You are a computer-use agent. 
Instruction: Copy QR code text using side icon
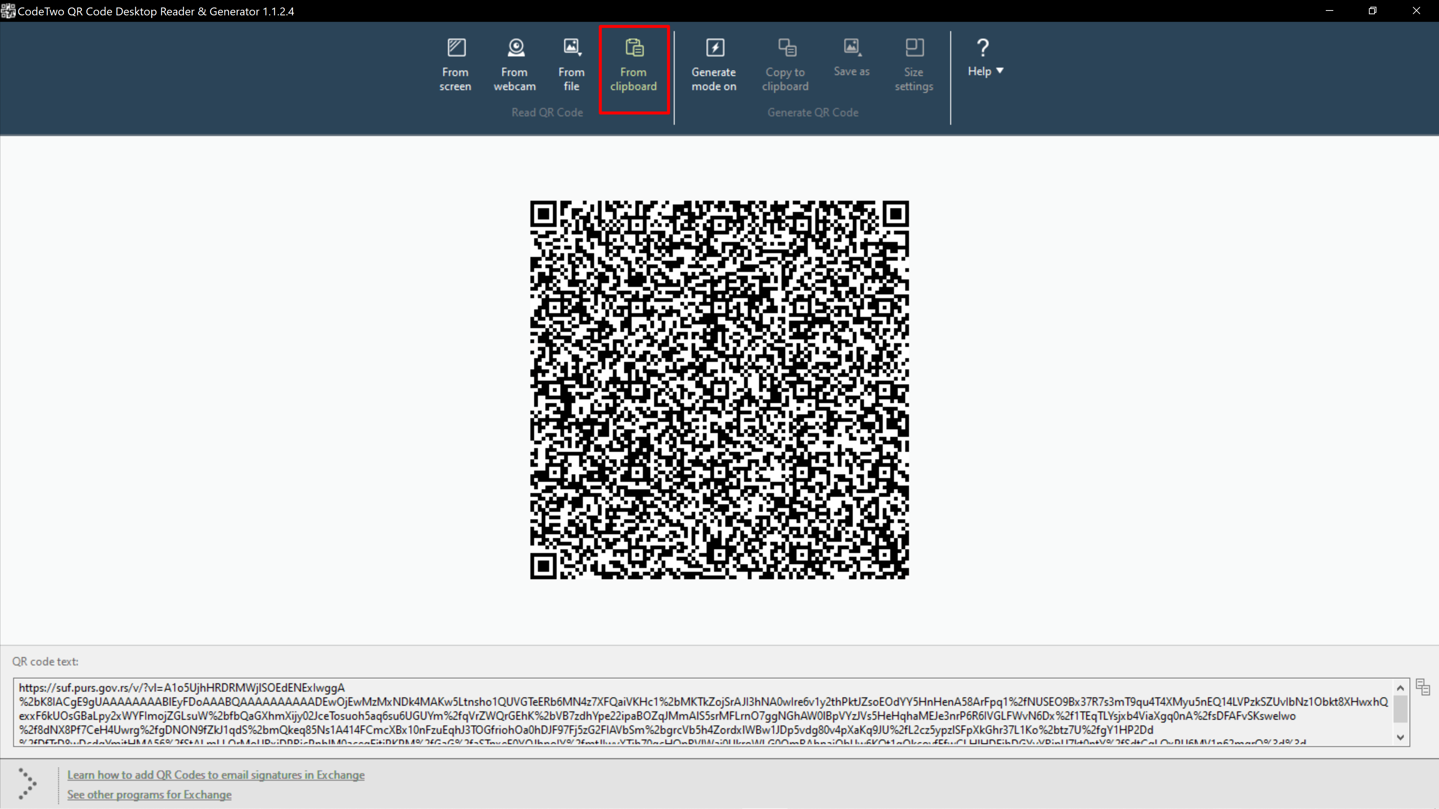point(1423,687)
